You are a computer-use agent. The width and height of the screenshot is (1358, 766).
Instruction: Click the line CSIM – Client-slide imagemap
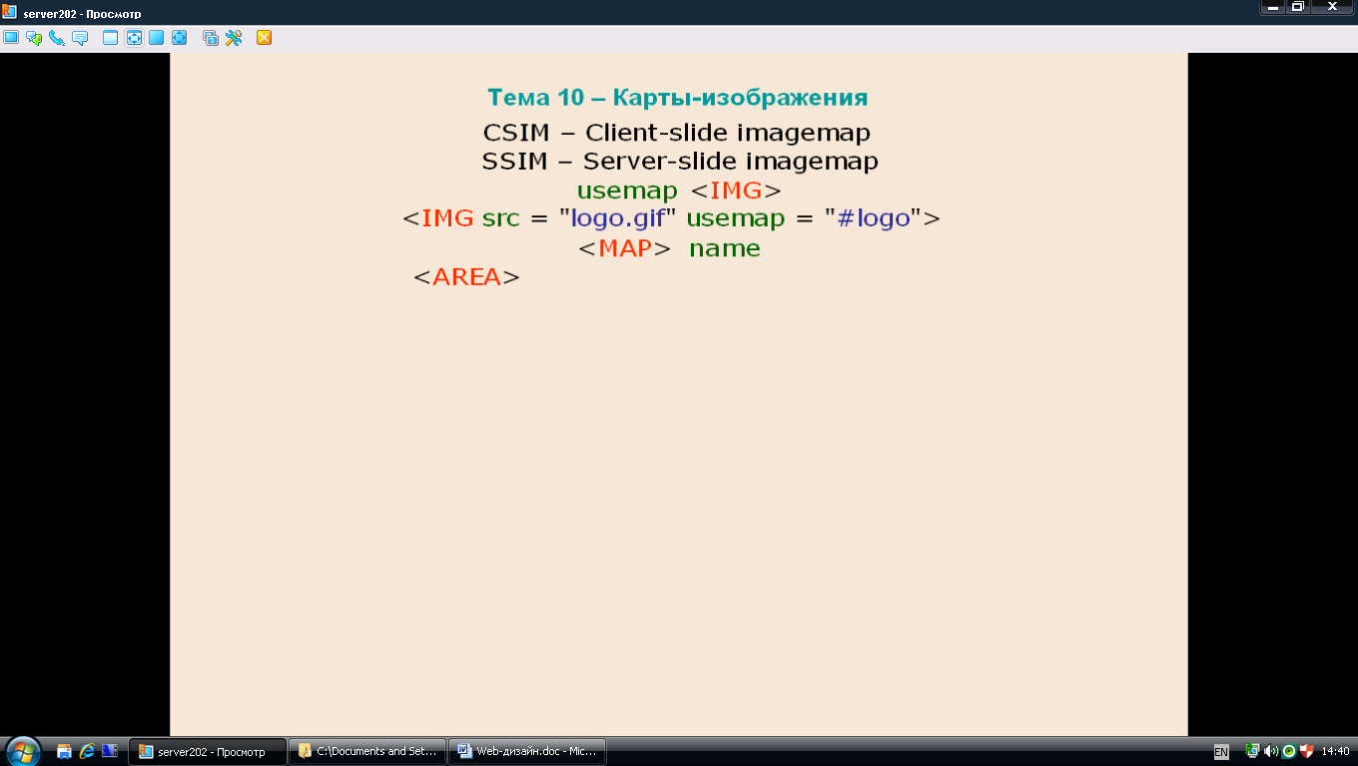677,133
